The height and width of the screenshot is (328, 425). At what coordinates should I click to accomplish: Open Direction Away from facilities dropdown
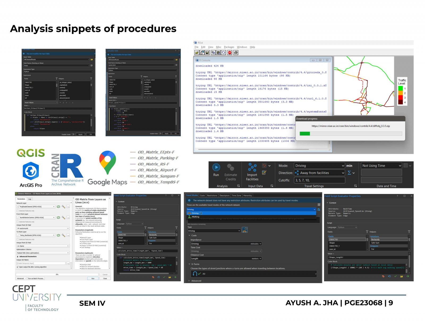click(319, 173)
